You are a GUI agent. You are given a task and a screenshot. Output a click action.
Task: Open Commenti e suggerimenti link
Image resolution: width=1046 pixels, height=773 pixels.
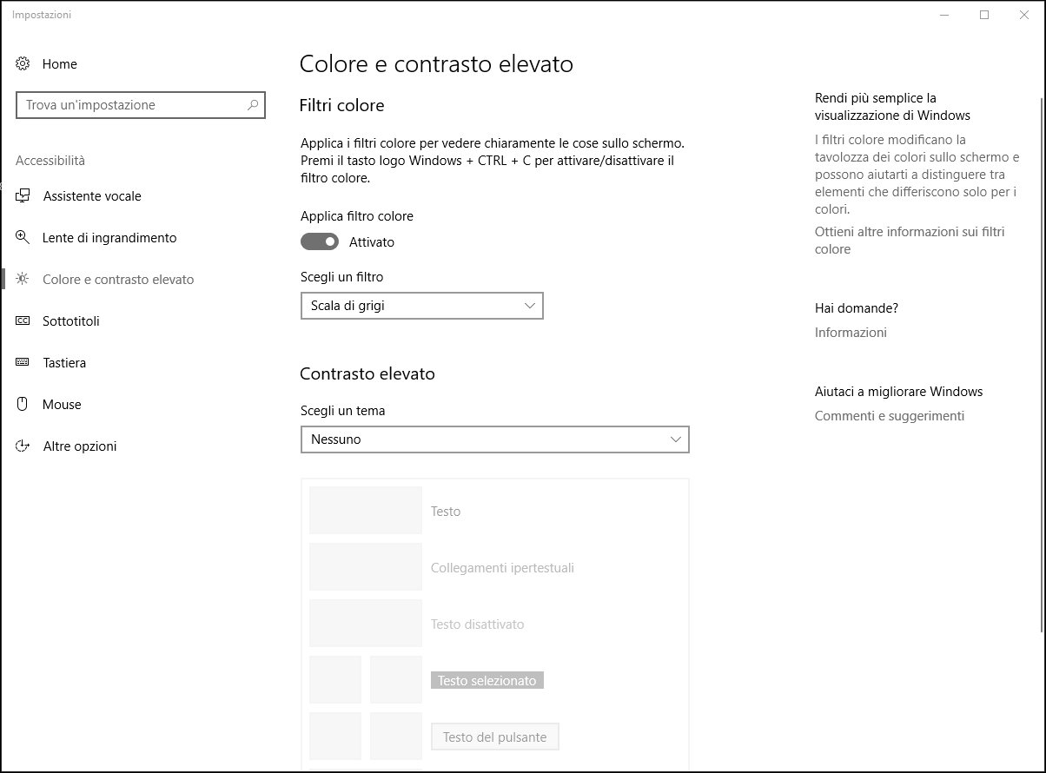coord(889,416)
